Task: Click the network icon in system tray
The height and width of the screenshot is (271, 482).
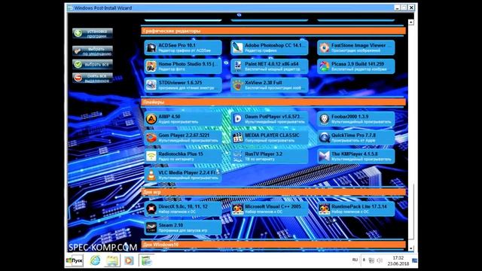Action: tap(371, 260)
